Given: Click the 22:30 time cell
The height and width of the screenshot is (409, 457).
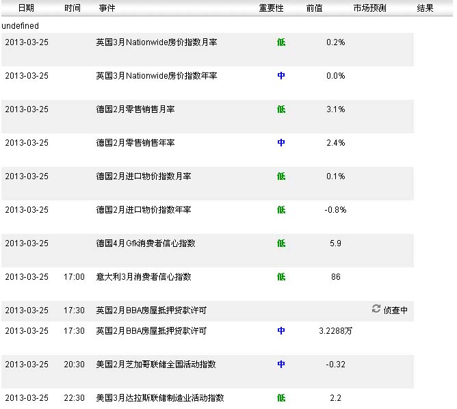Looking at the screenshot, I should (x=74, y=397).
